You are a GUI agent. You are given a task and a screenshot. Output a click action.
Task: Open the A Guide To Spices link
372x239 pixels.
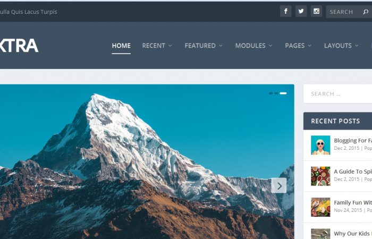tap(353, 172)
